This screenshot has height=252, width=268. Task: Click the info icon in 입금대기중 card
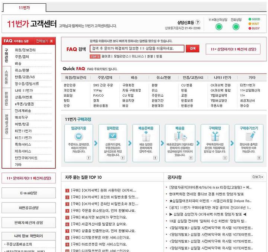(x=89, y=158)
